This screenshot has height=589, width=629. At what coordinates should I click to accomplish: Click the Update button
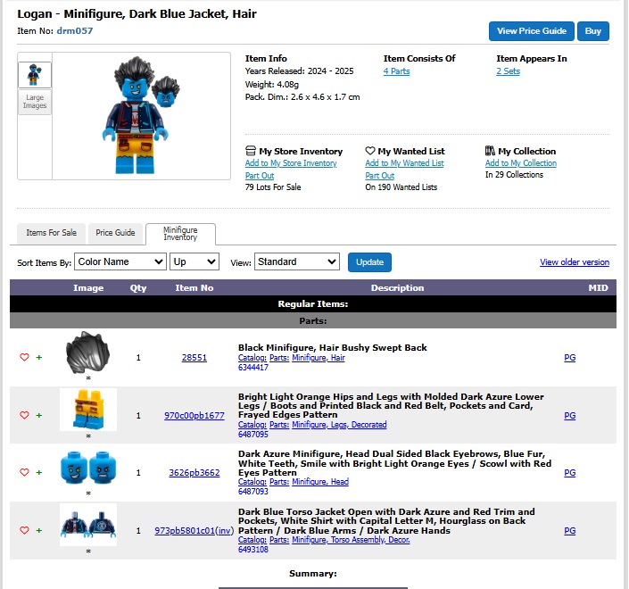369,262
